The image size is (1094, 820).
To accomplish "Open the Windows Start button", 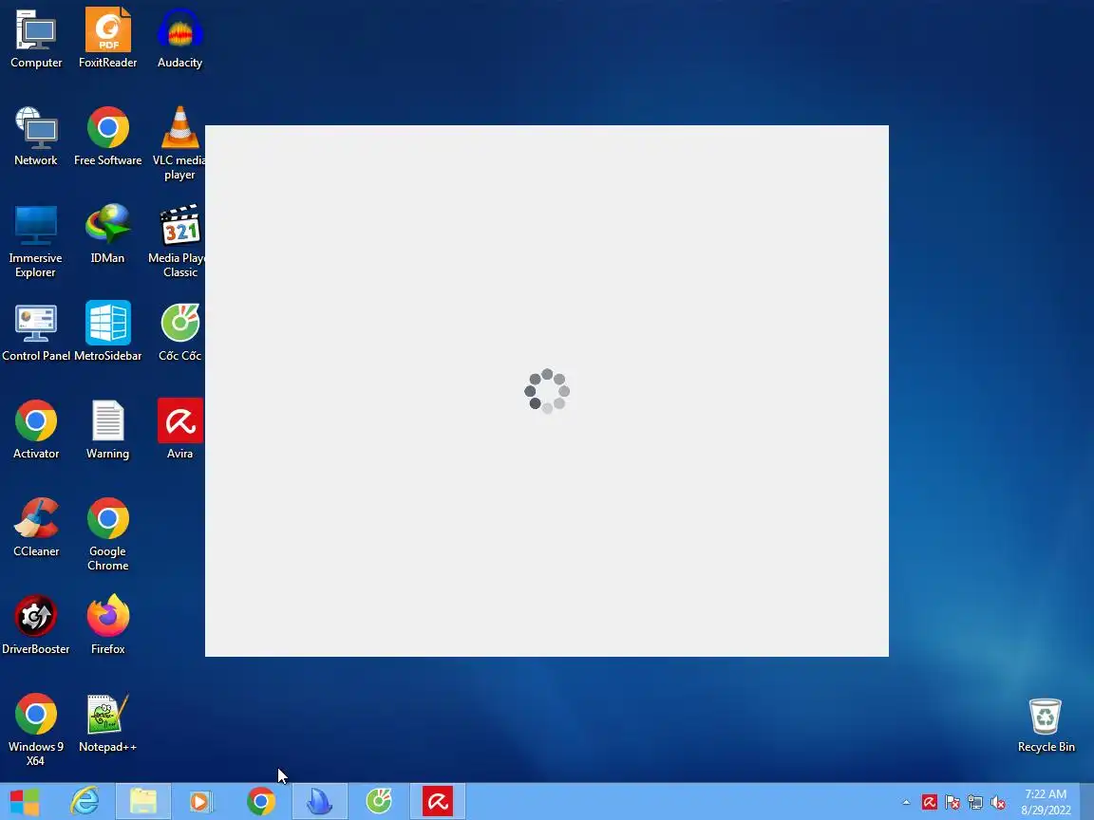I will (x=25, y=802).
